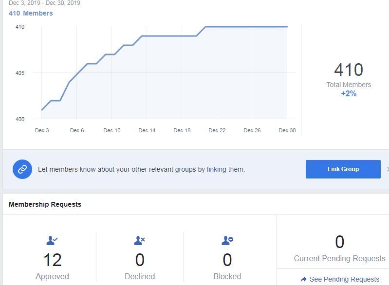
Task: Click the Membership Requests section header
Action: pyautogui.click(x=45, y=204)
